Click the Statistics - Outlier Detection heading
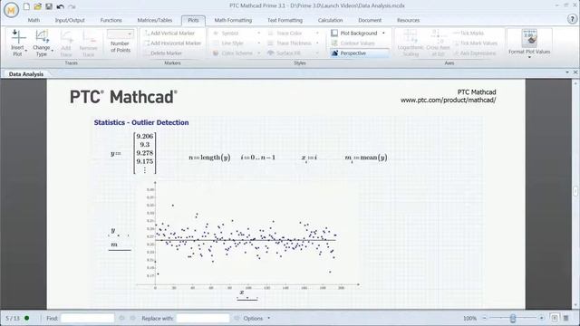 (141, 123)
